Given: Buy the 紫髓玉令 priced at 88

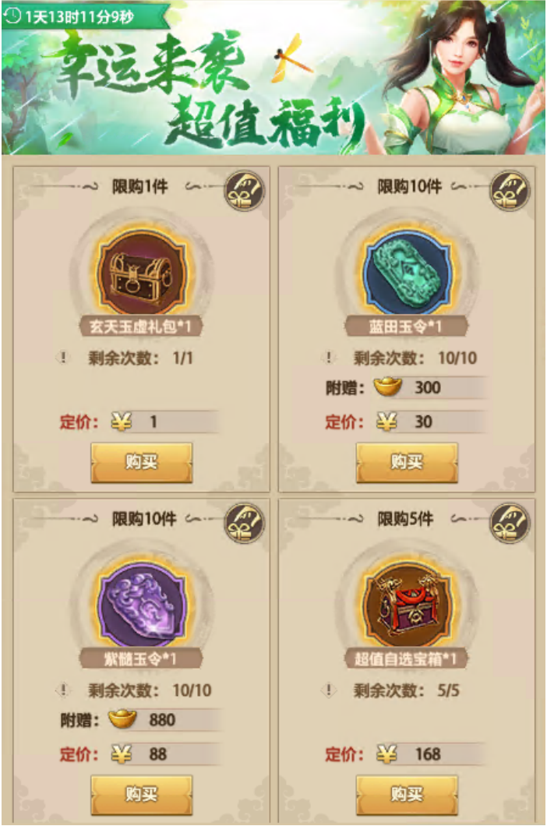Looking at the screenshot, I should pyautogui.click(x=141, y=794).
